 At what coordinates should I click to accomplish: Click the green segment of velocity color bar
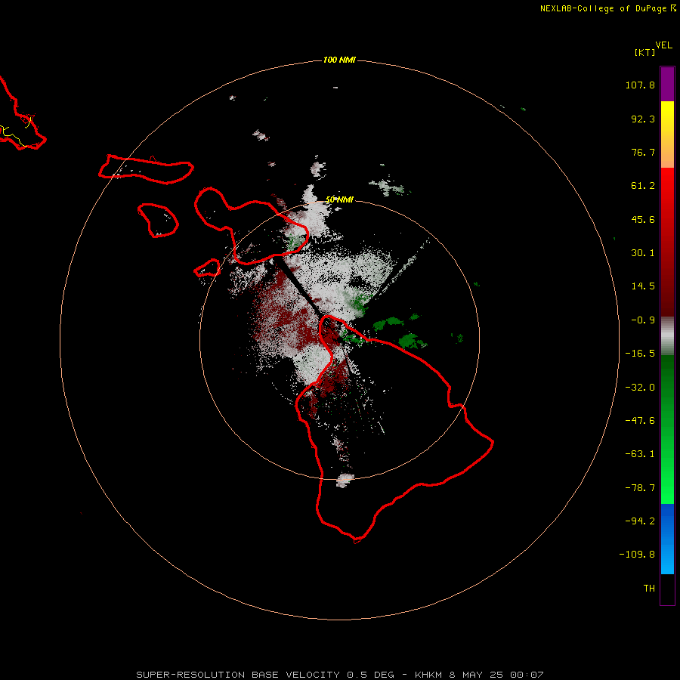coord(667,429)
